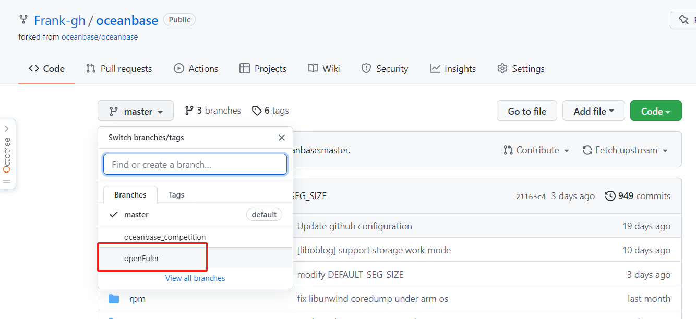Click the branch icon beside 3 branches
This screenshot has height=319, width=696.
[189, 111]
